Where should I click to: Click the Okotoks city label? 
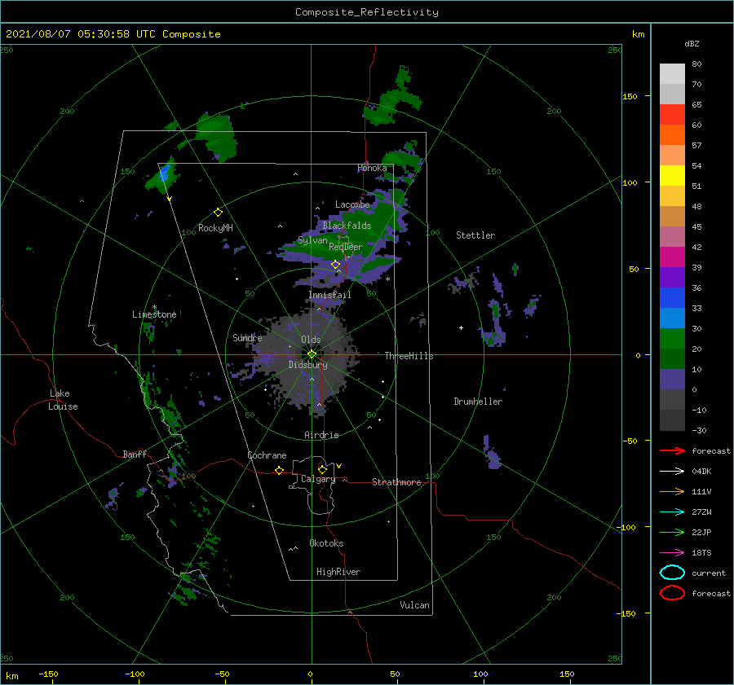point(326,543)
